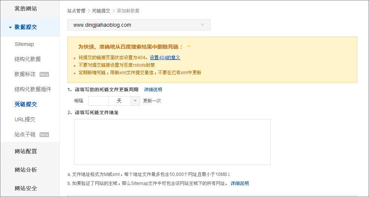
Task: Click the 站点管理 breadcrumb
Action: (76, 11)
